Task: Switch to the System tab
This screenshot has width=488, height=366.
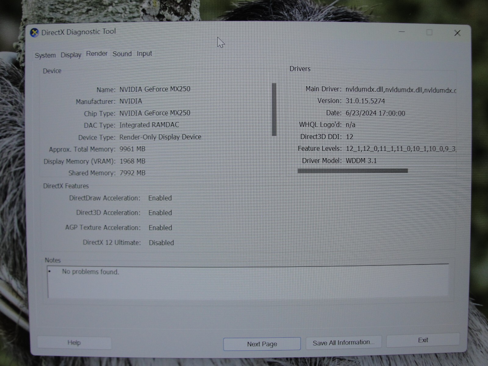Action: click(x=45, y=55)
